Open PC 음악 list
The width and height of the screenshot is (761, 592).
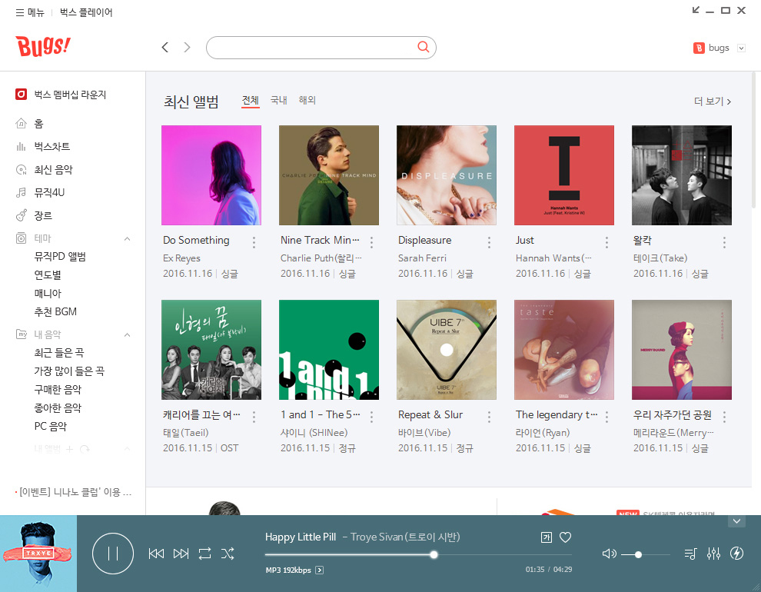tap(51, 426)
